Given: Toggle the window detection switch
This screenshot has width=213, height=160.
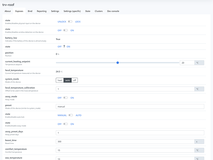Looking at the screenshot, I should pos(65,30).
